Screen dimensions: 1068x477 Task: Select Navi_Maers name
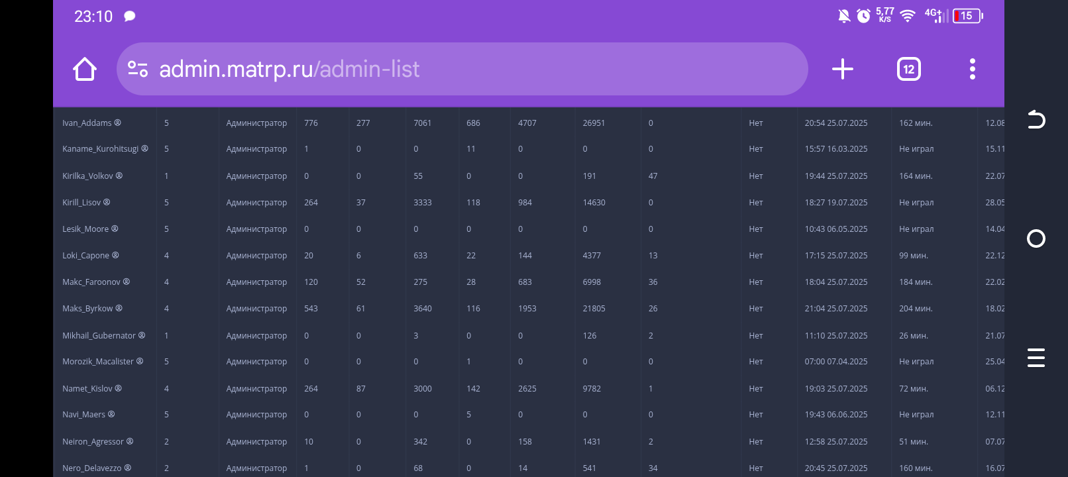pos(84,415)
